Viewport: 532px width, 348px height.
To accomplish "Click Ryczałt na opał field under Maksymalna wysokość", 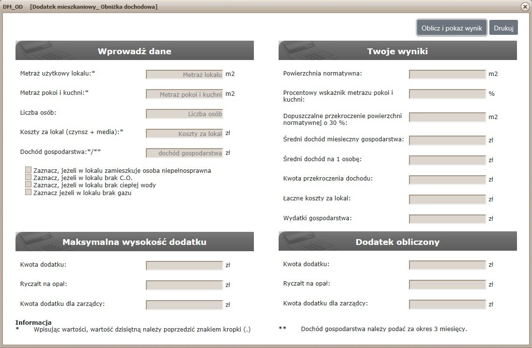I will [x=184, y=285].
